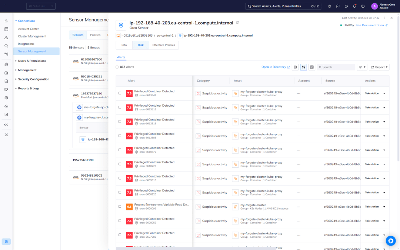Click the cloud icon in left sidebar

coord(6,106)
